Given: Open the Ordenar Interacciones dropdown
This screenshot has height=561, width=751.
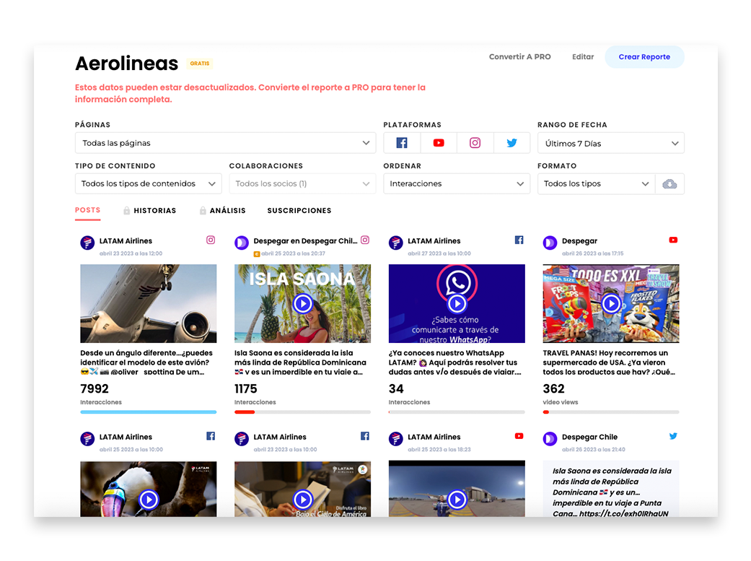Looking at the screenshot, I should point(457,183).
